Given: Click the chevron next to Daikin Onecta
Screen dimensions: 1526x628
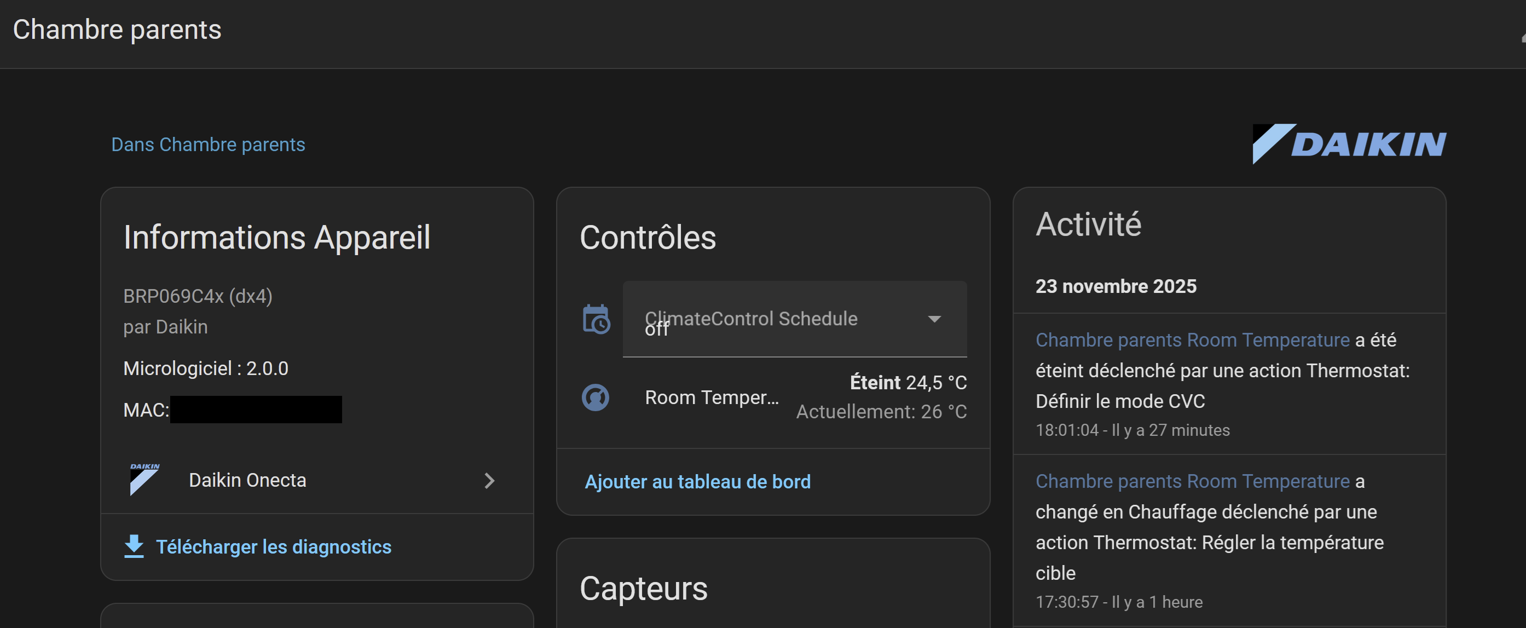Looking at the screenshot, I should tap(489, 481).
